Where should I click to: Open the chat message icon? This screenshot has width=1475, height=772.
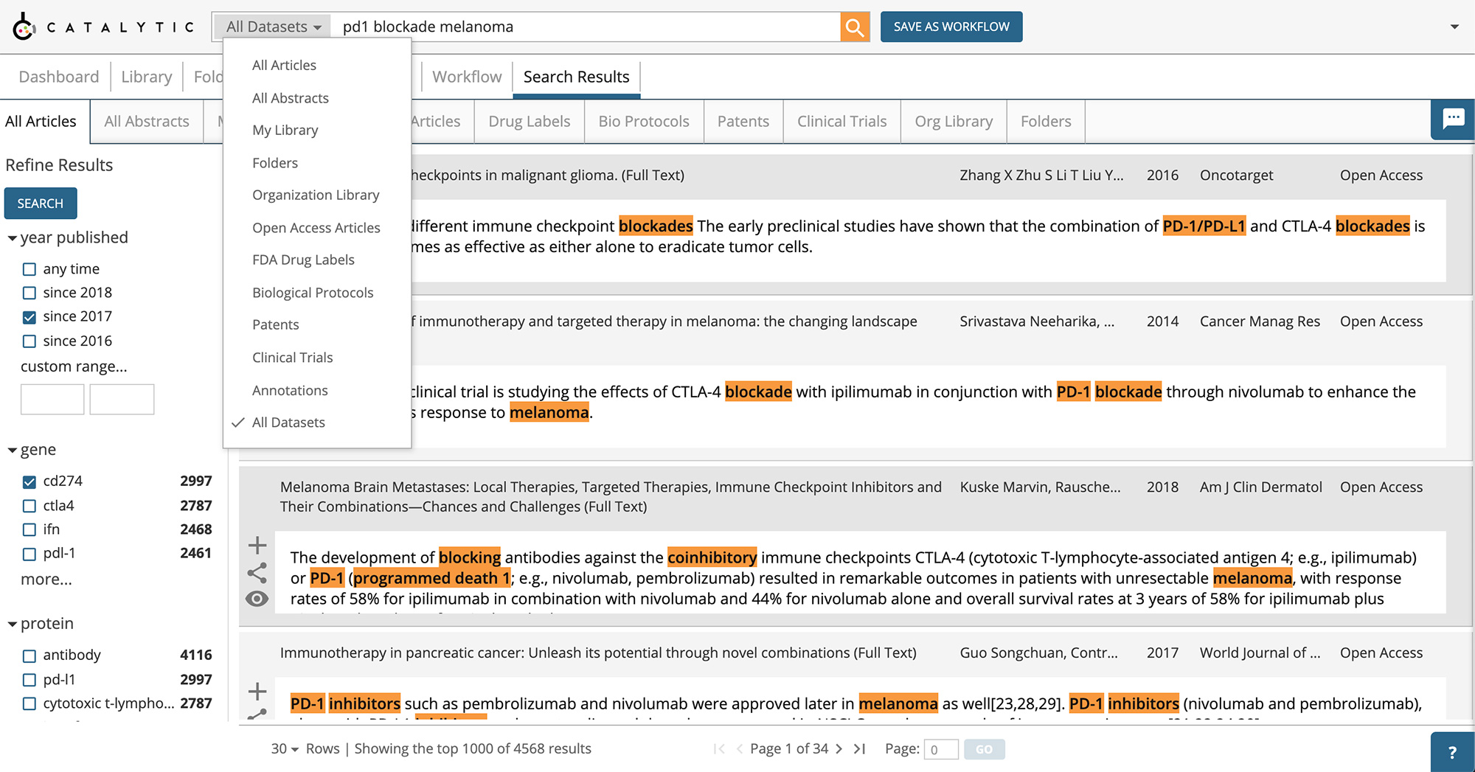[1453, 119]
